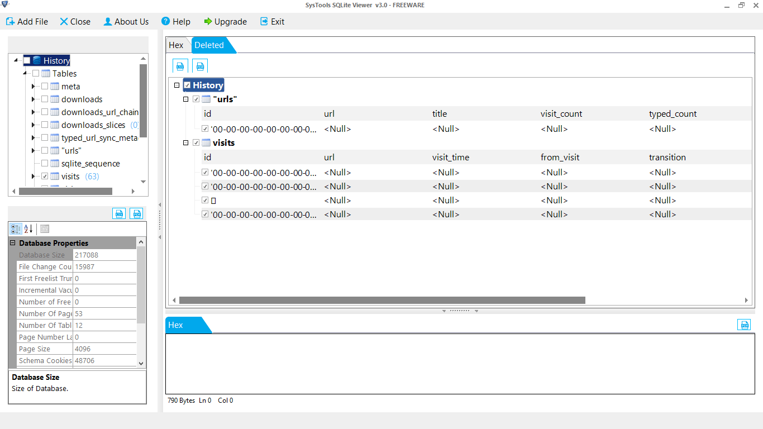Image resolution: width=763 pixels, height=429 pixels.
Task: Switch to the upper Hex tab
Action: (x=176, y=45)
